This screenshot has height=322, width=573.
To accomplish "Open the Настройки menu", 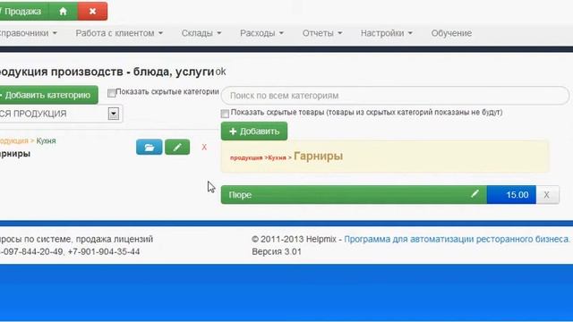I will point(386,33).
